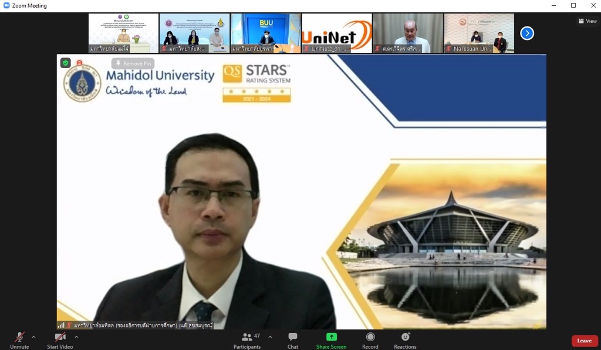
Task: Click the signal bars icon on speaker label
Action: [x=61, y=325]
